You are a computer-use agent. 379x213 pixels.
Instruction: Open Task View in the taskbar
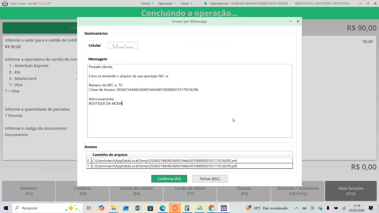tap(89, 208)
